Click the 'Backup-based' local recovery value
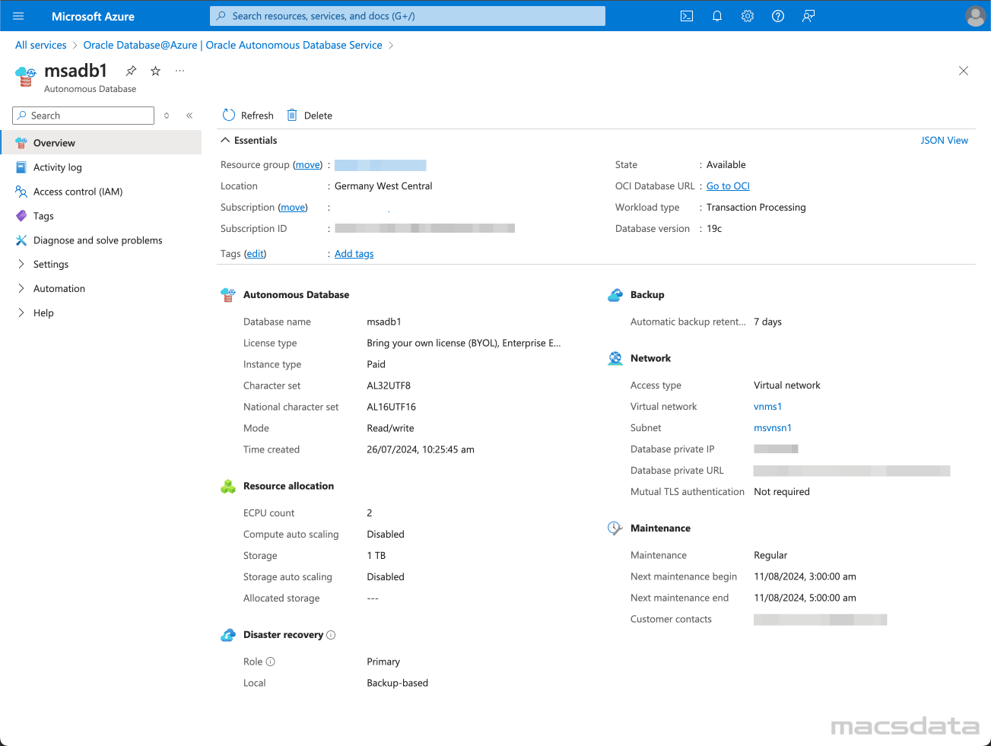 pos(398,683)
